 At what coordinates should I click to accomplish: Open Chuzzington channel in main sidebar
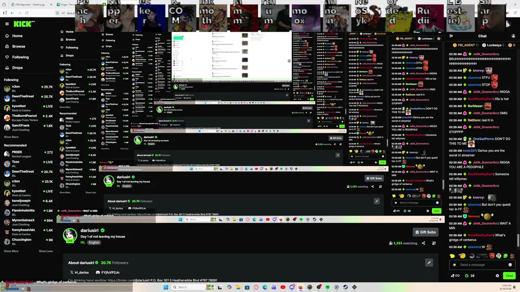click(28, 241)
